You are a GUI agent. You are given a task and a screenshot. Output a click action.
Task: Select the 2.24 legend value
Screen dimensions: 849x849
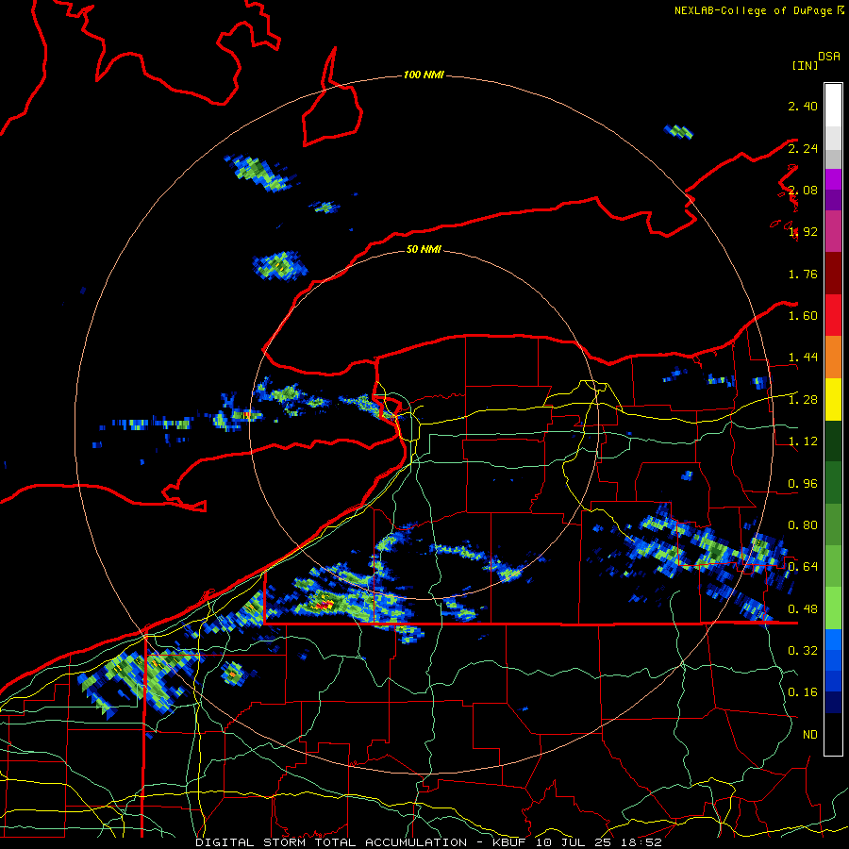click(x=803, y=148)
